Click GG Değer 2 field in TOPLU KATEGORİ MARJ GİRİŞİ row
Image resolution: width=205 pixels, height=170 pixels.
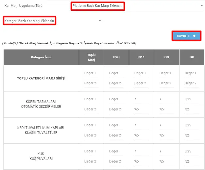[x=167, y=83]
